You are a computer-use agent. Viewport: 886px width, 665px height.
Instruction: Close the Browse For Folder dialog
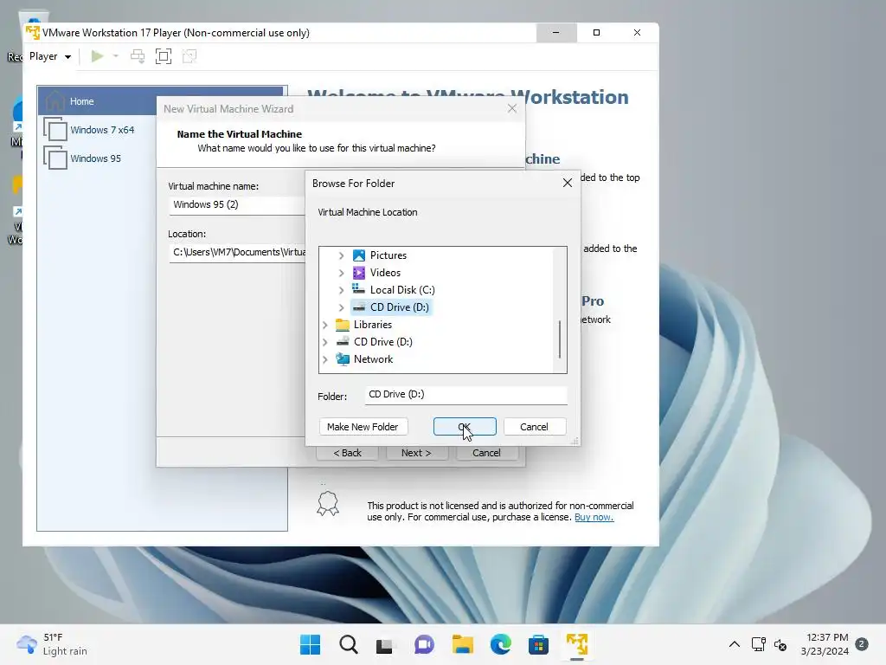568,183
